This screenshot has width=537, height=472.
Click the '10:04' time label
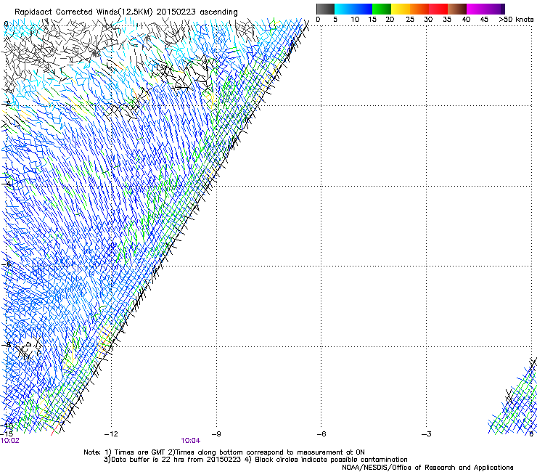point(190,441)
